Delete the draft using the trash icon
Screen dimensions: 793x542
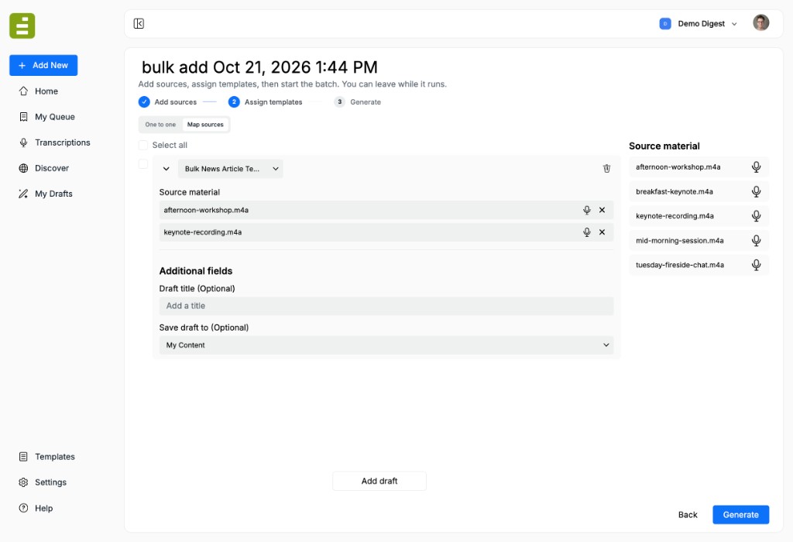(x=606, y=168)
